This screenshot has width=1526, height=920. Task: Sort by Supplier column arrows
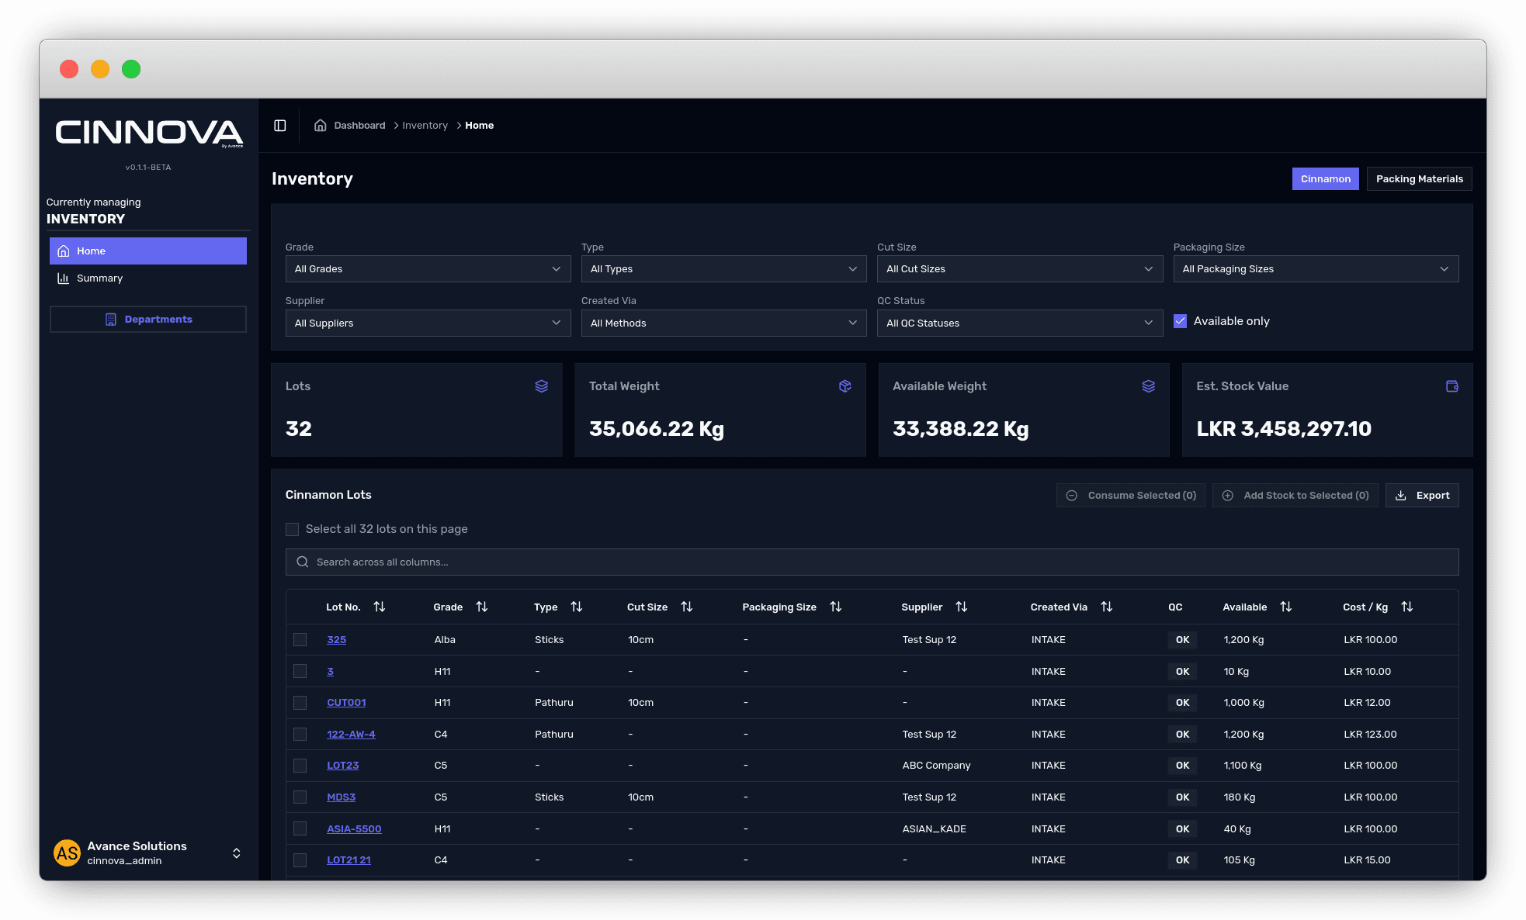pos(962,607)
